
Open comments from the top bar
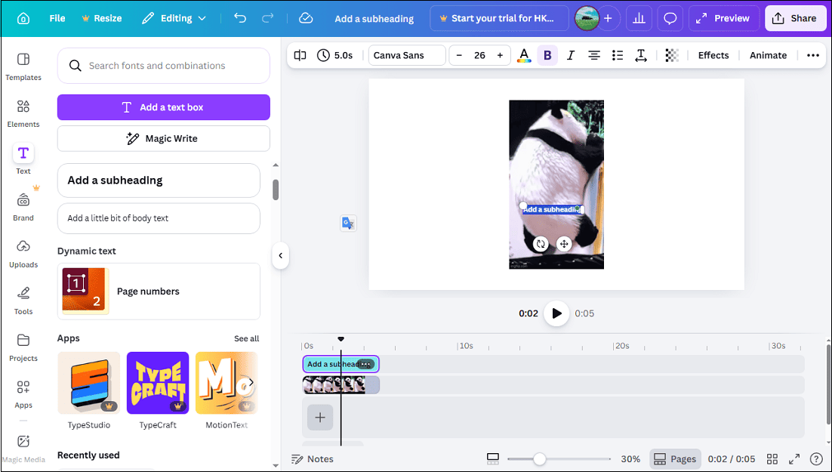tap(670, 17)
